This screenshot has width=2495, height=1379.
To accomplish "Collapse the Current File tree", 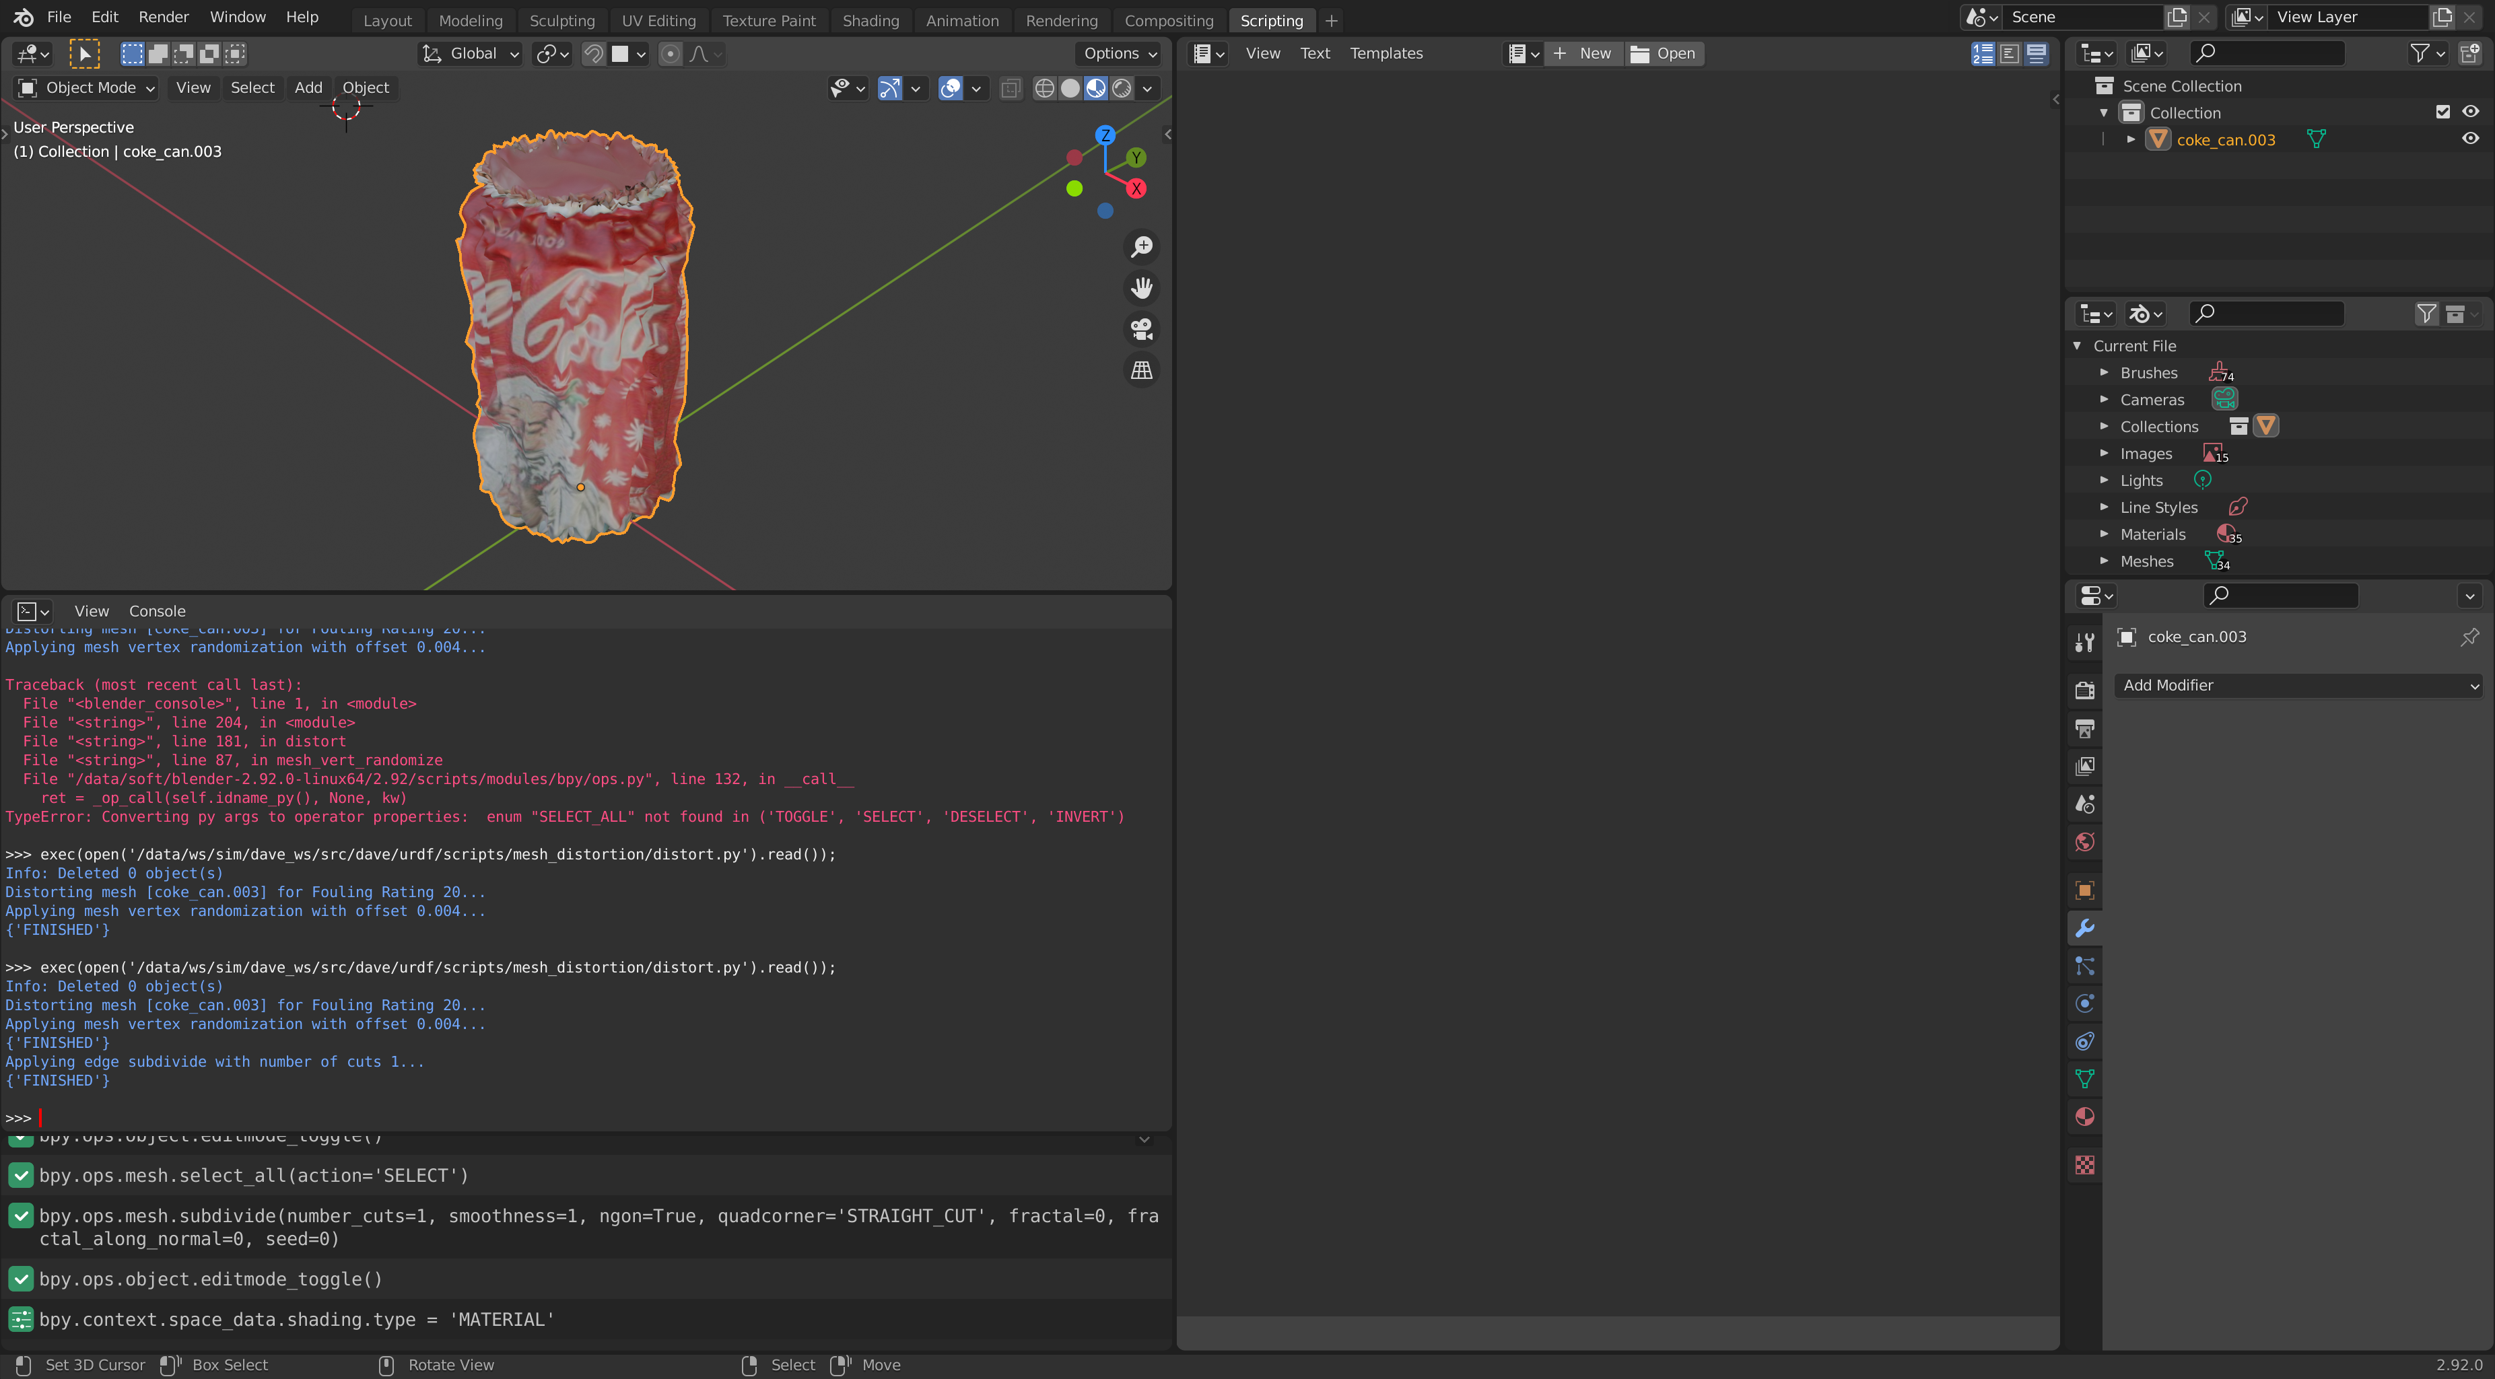I will coord(2076,346).
